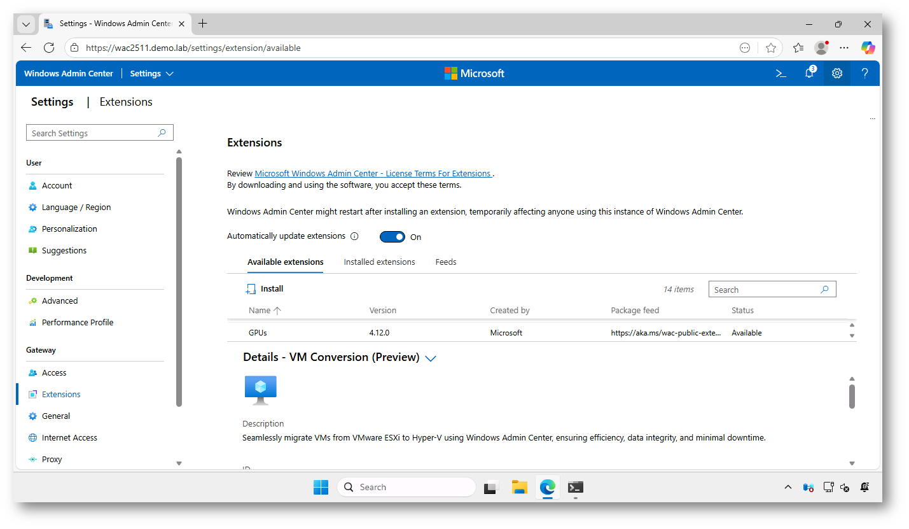909x529 pixels.
Task: Favorite this page with the star icon
Action: [771, 48]
